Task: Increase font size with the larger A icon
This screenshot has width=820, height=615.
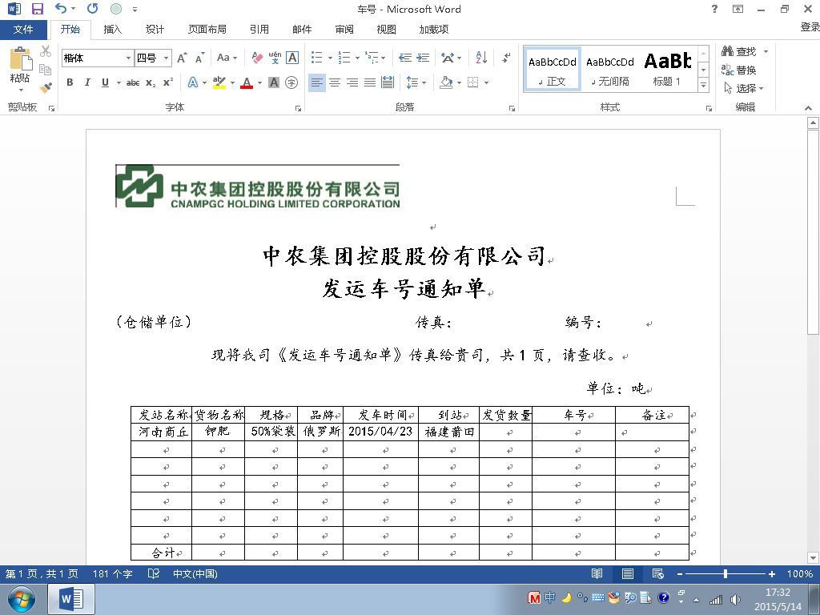Action: [x=182, y=58]
